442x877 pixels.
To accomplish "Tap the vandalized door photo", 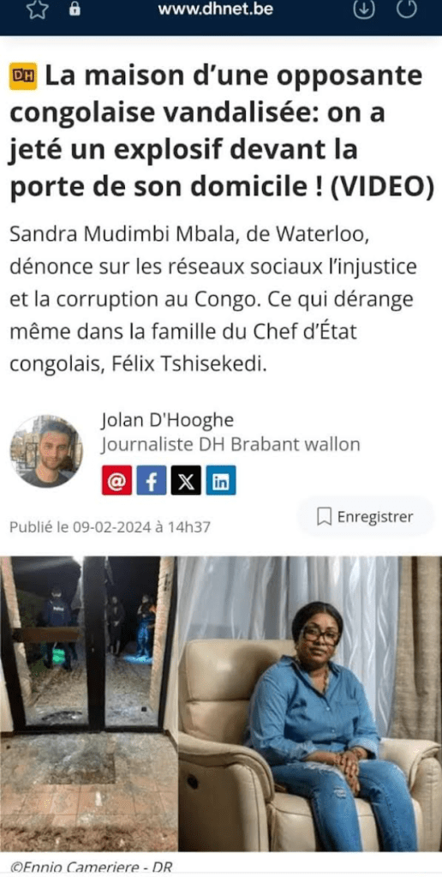I will 88,703.
